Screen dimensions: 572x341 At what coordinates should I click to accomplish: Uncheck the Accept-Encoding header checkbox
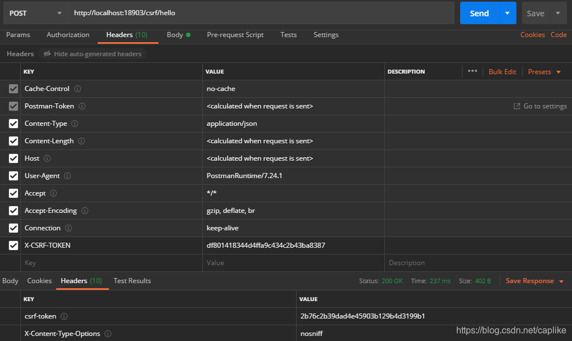tap(13, 211)
